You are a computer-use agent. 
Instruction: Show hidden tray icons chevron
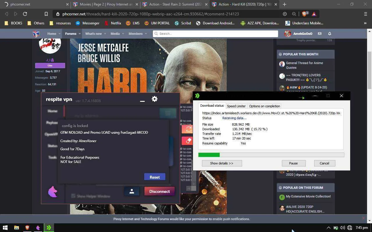point(329,228)
